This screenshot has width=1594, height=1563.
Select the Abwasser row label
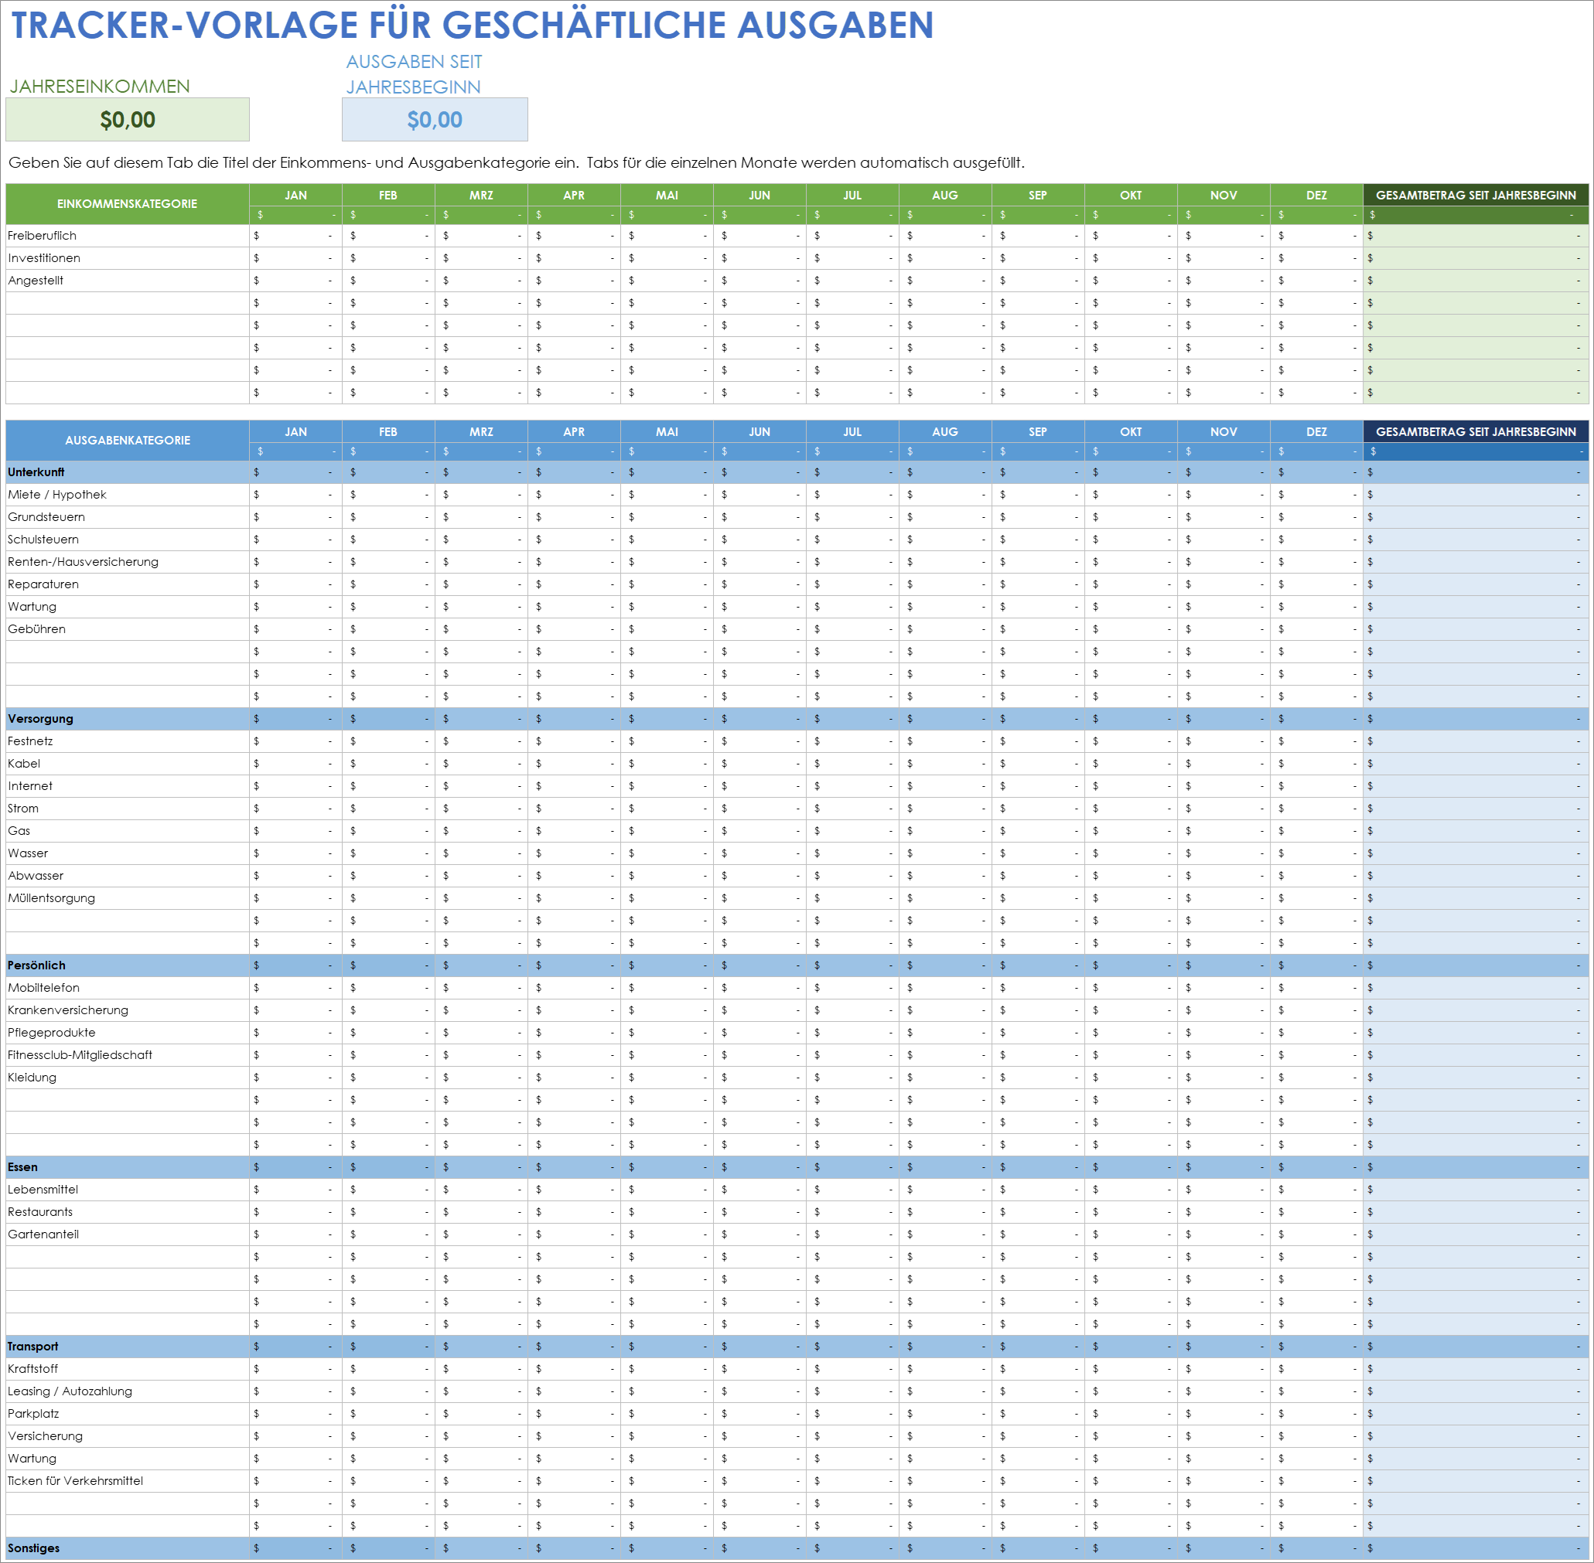coord(128,876)
